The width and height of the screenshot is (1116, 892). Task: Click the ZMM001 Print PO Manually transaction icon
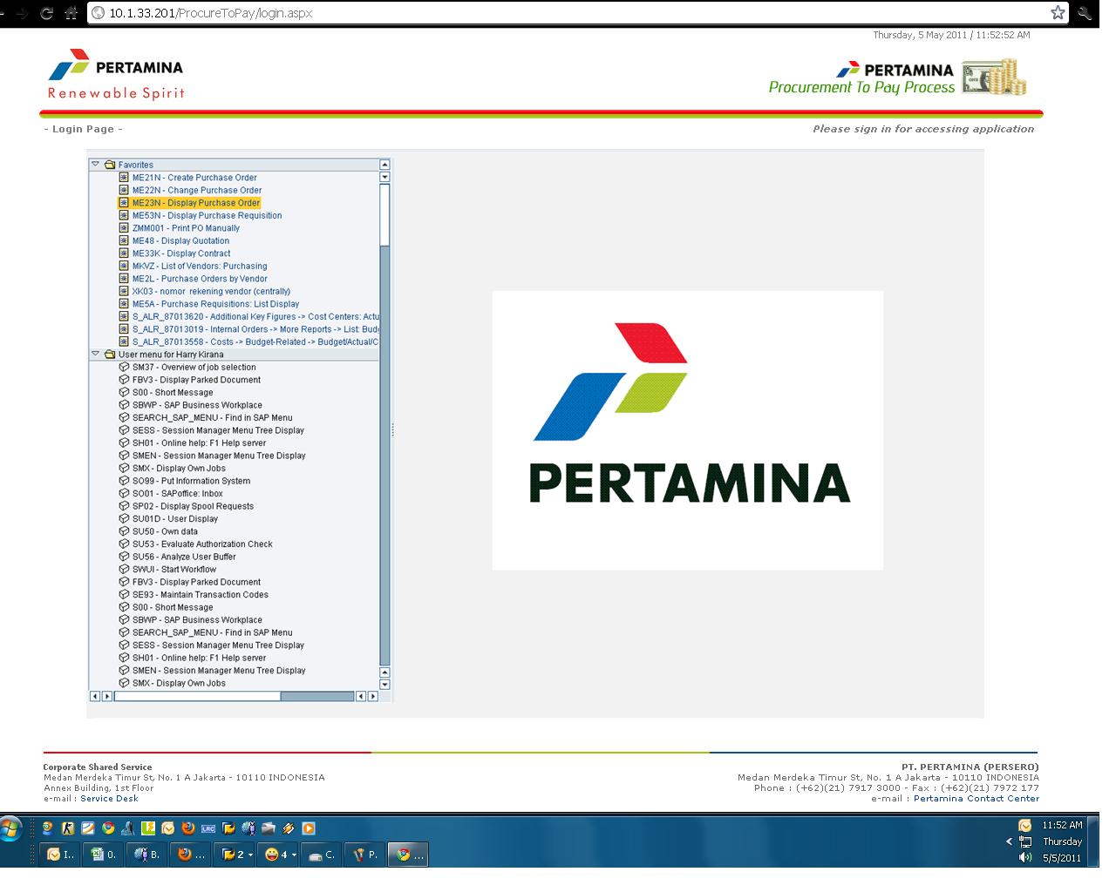[124, 227]
